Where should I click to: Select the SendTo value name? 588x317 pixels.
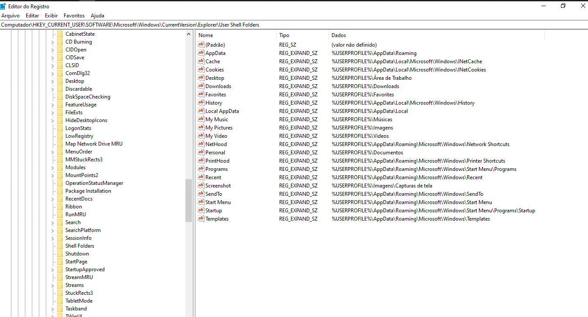tap(214, 194)
